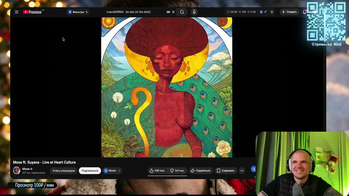349x196 pixels.
Task: Start voice search with microphone
Action: pyautogui.click(x=194, y=12)
